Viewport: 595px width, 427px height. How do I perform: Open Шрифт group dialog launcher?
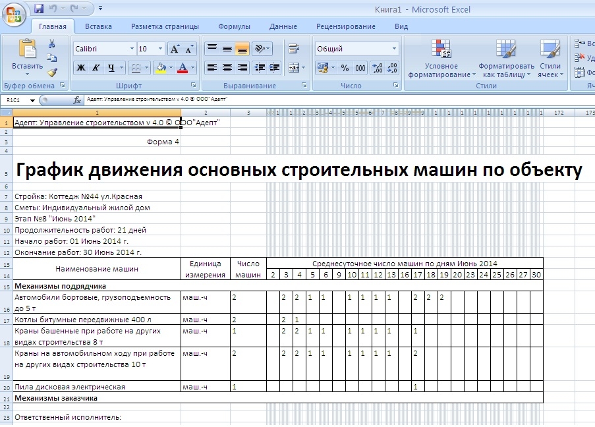coord(194,86)
